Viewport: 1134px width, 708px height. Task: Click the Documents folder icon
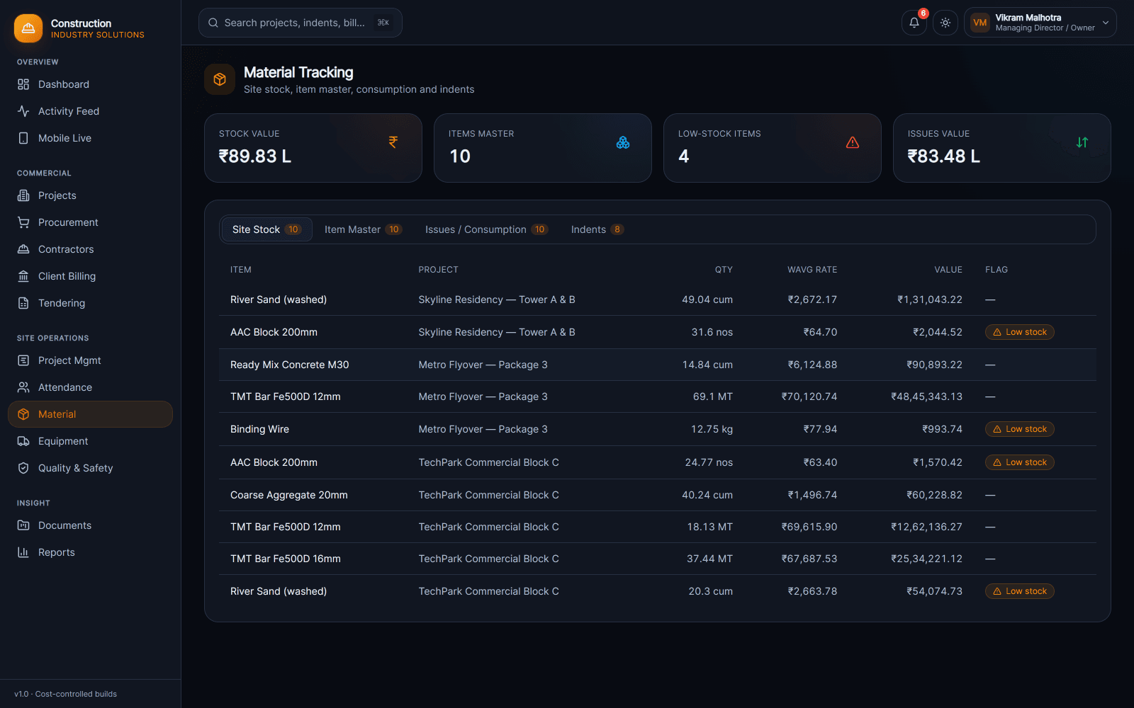point(23,525)
